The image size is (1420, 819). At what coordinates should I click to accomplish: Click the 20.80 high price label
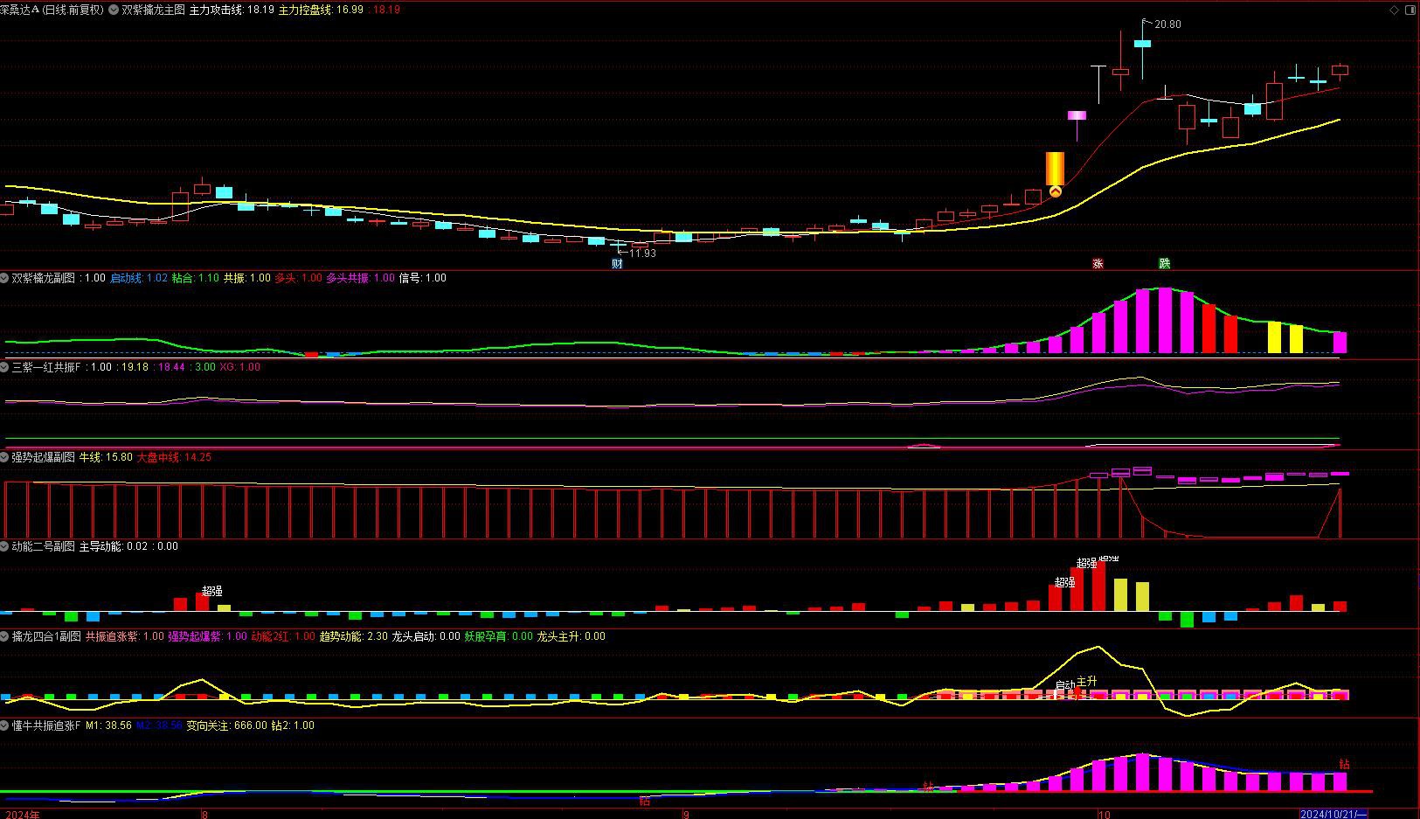pyautogui.click(x=1167, y=24)
